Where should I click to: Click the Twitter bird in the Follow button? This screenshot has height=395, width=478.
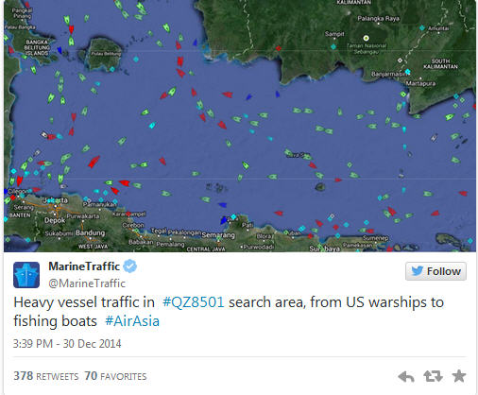[x=418, y=271]
